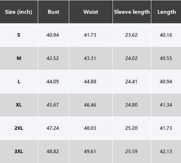Image resolution: width=181 pixels, height=163 pixels.
Task: Click length value 40.16 for S
Action: click(166, 35)
